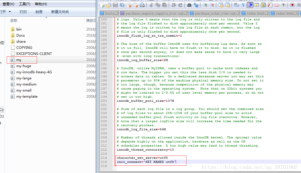301x173 pixels.
Task: Open the Replace dialog icon
Action: 196,5
